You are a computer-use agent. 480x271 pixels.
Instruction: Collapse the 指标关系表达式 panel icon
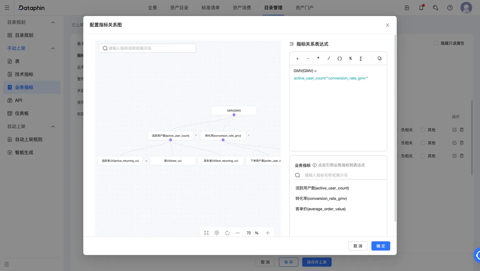click(291, 44)
